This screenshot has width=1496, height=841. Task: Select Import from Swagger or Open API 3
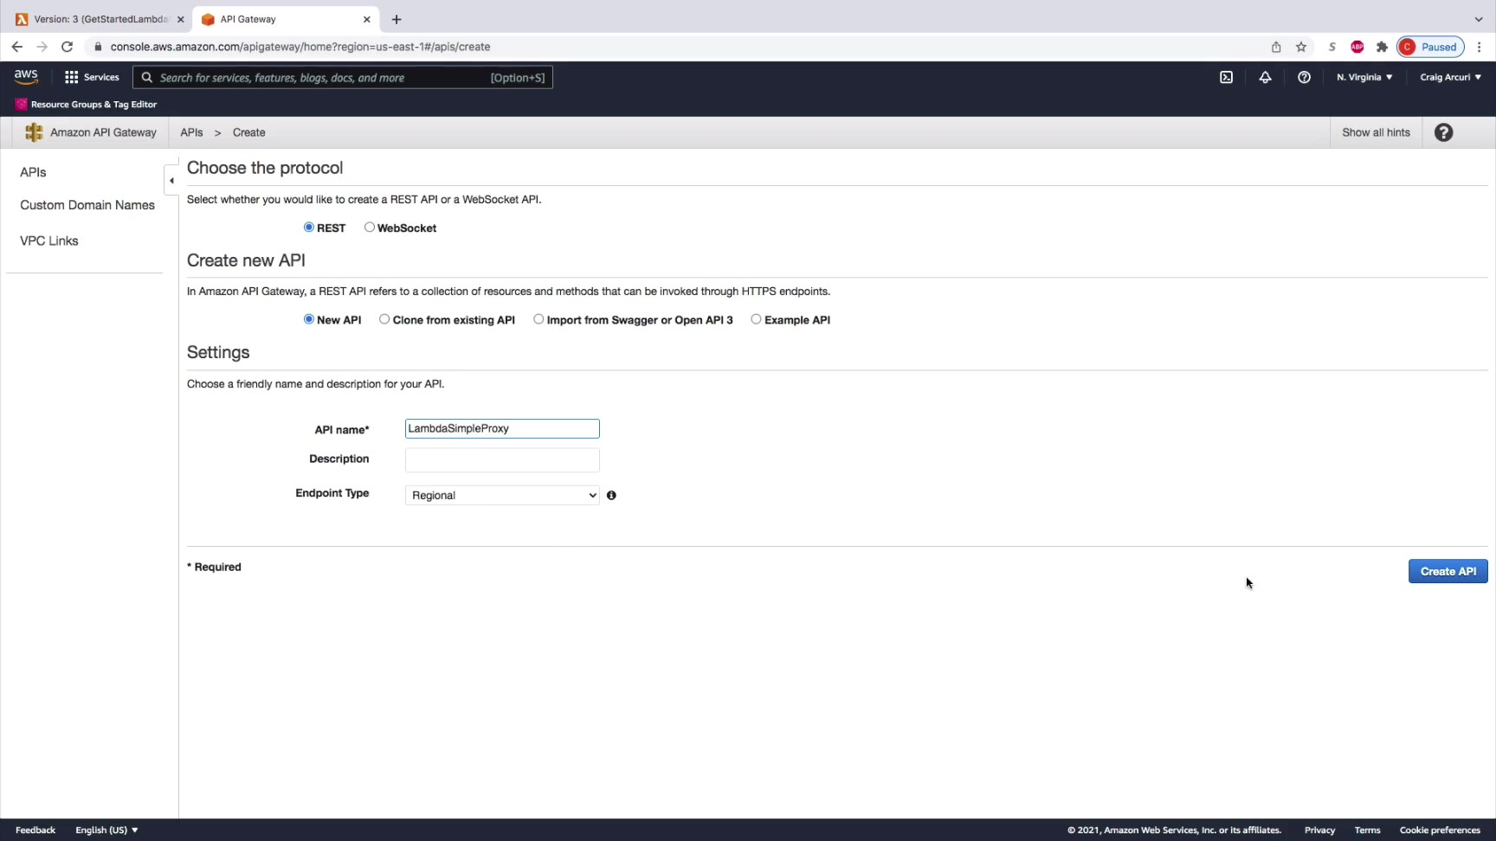(538, 319)
